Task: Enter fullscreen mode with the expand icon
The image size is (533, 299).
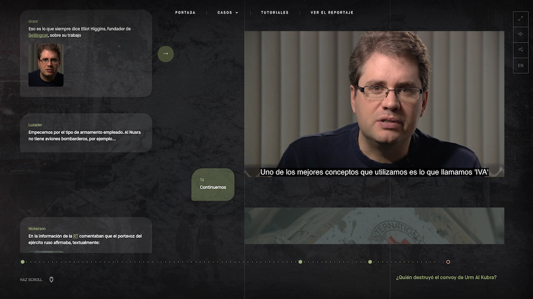Action: (x=521, y=19)
